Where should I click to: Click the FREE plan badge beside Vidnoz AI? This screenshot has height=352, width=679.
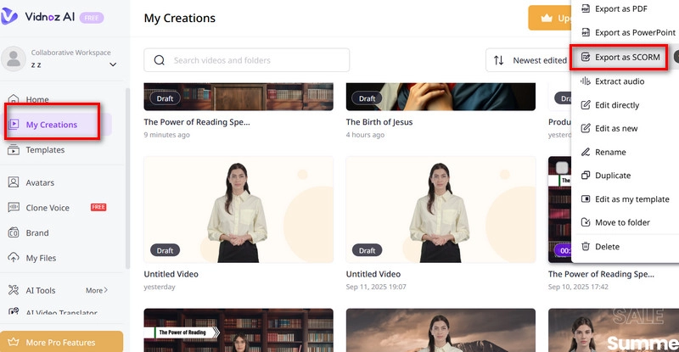click(92, 18)
